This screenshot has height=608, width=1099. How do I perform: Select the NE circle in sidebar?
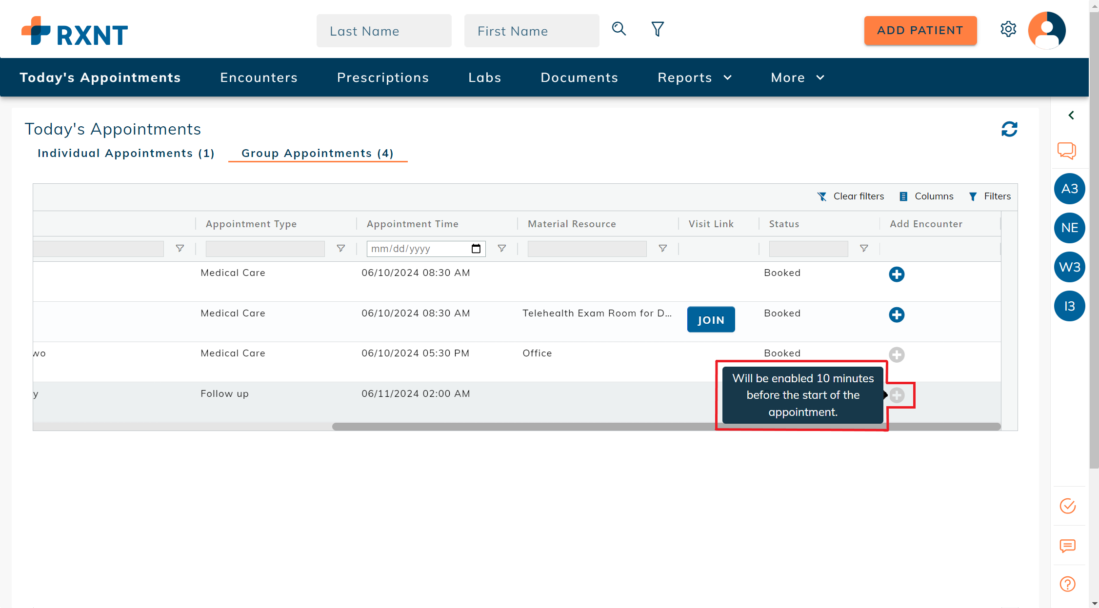pyautogui.click(x=1069, y=228)
